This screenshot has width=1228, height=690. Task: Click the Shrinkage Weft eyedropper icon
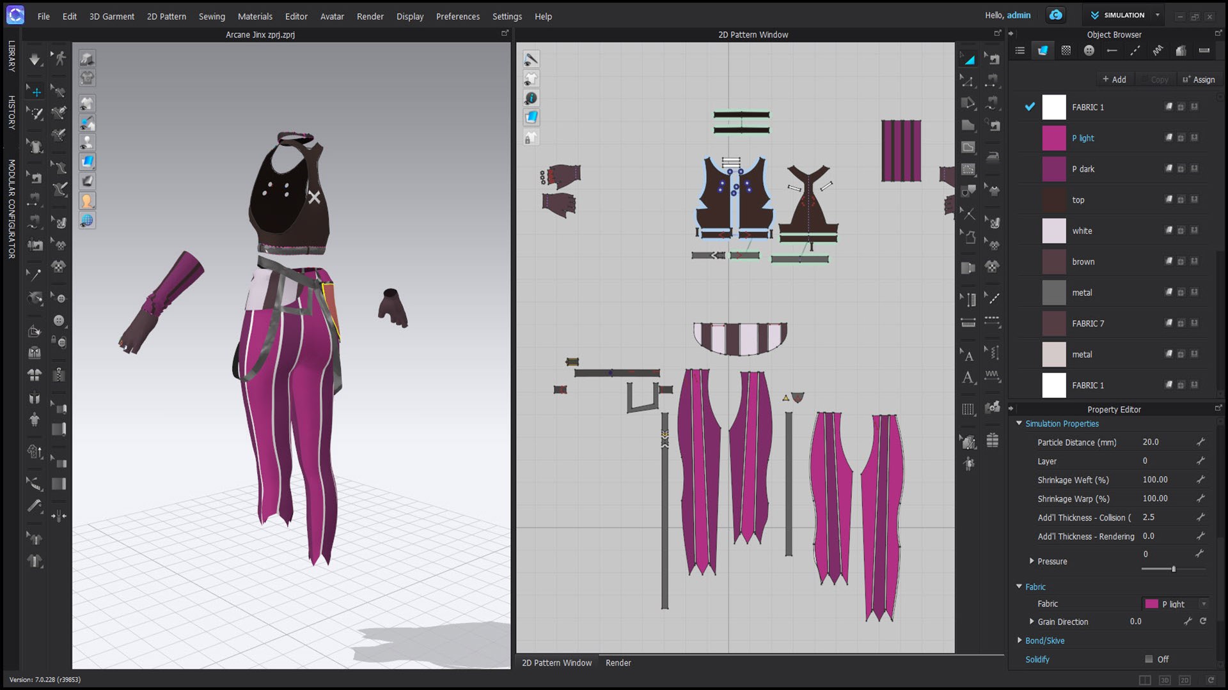coord(1200,479)
